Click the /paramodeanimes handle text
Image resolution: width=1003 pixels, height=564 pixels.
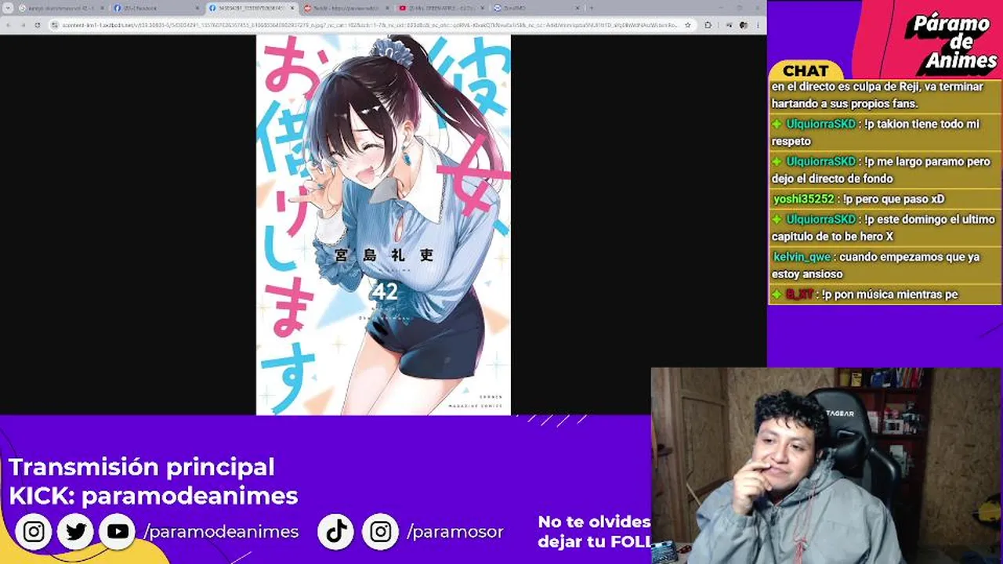[x=221, y=532]
